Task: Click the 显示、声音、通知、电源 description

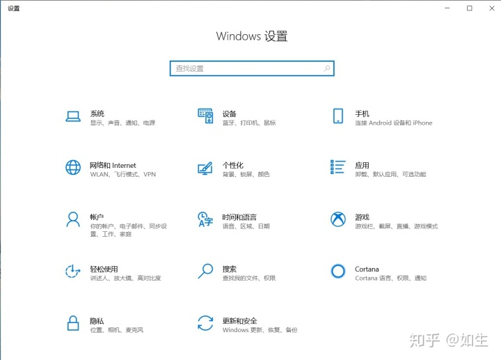Action: point(122,123)
